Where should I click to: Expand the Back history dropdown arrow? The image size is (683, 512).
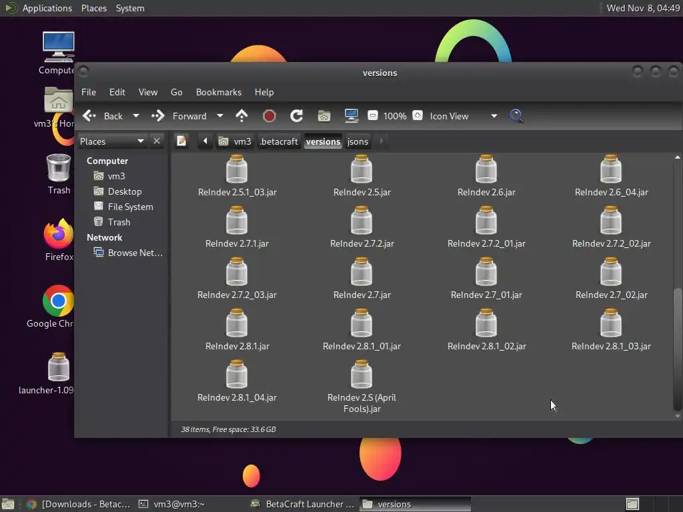pos(136,116)
